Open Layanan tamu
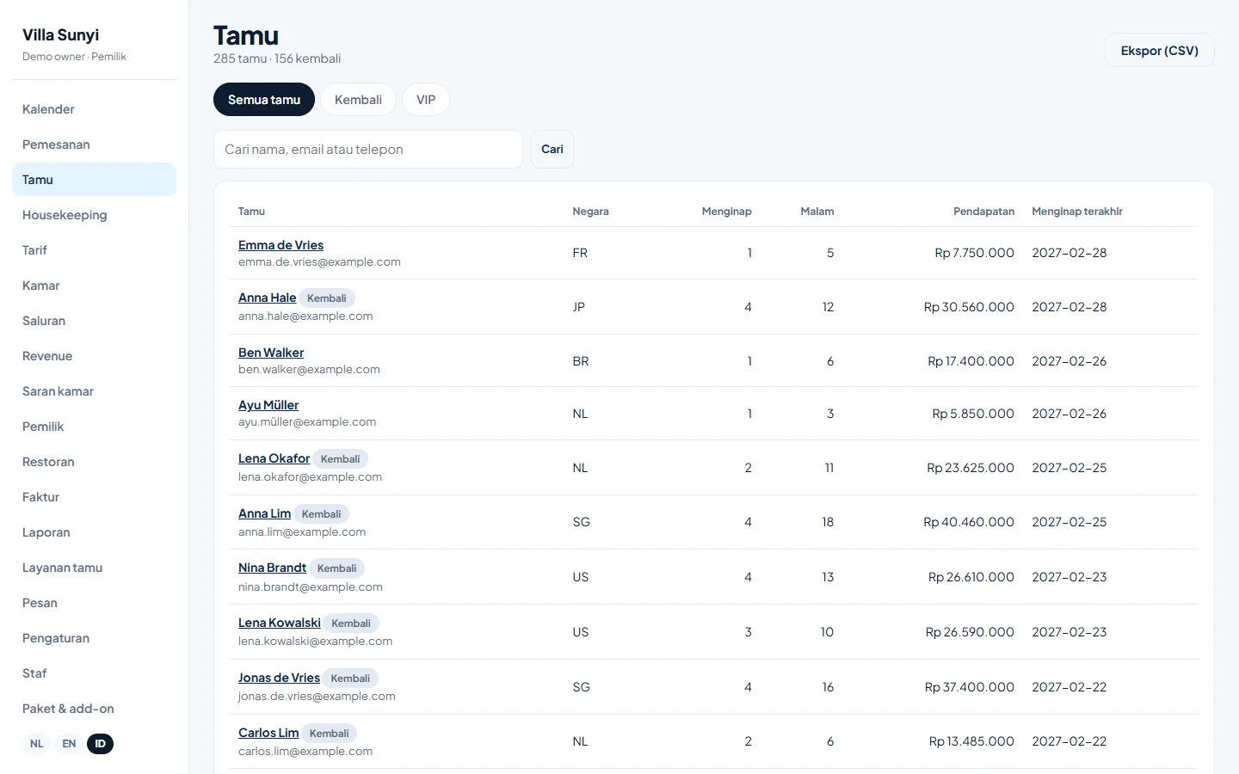Image resolution: width=1239 pixels, height=774 pixels. coord(94,568)
